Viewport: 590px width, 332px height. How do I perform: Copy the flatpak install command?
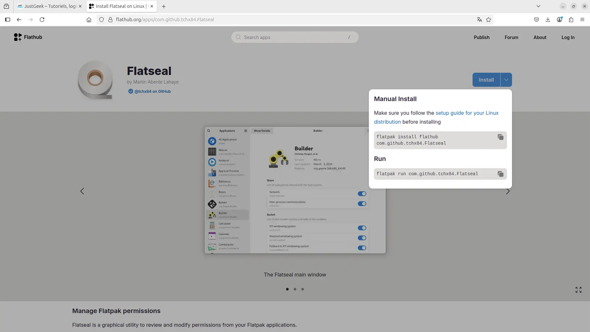(x=500, y=137)
